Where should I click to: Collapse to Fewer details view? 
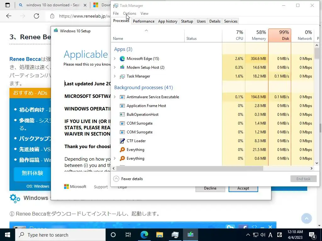pyautogui.click(x=128, y=179)
